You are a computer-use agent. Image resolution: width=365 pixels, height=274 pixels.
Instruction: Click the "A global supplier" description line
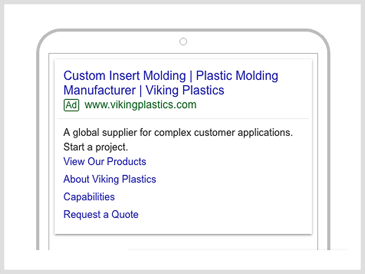pyautogui.click(x=178, y=133)
